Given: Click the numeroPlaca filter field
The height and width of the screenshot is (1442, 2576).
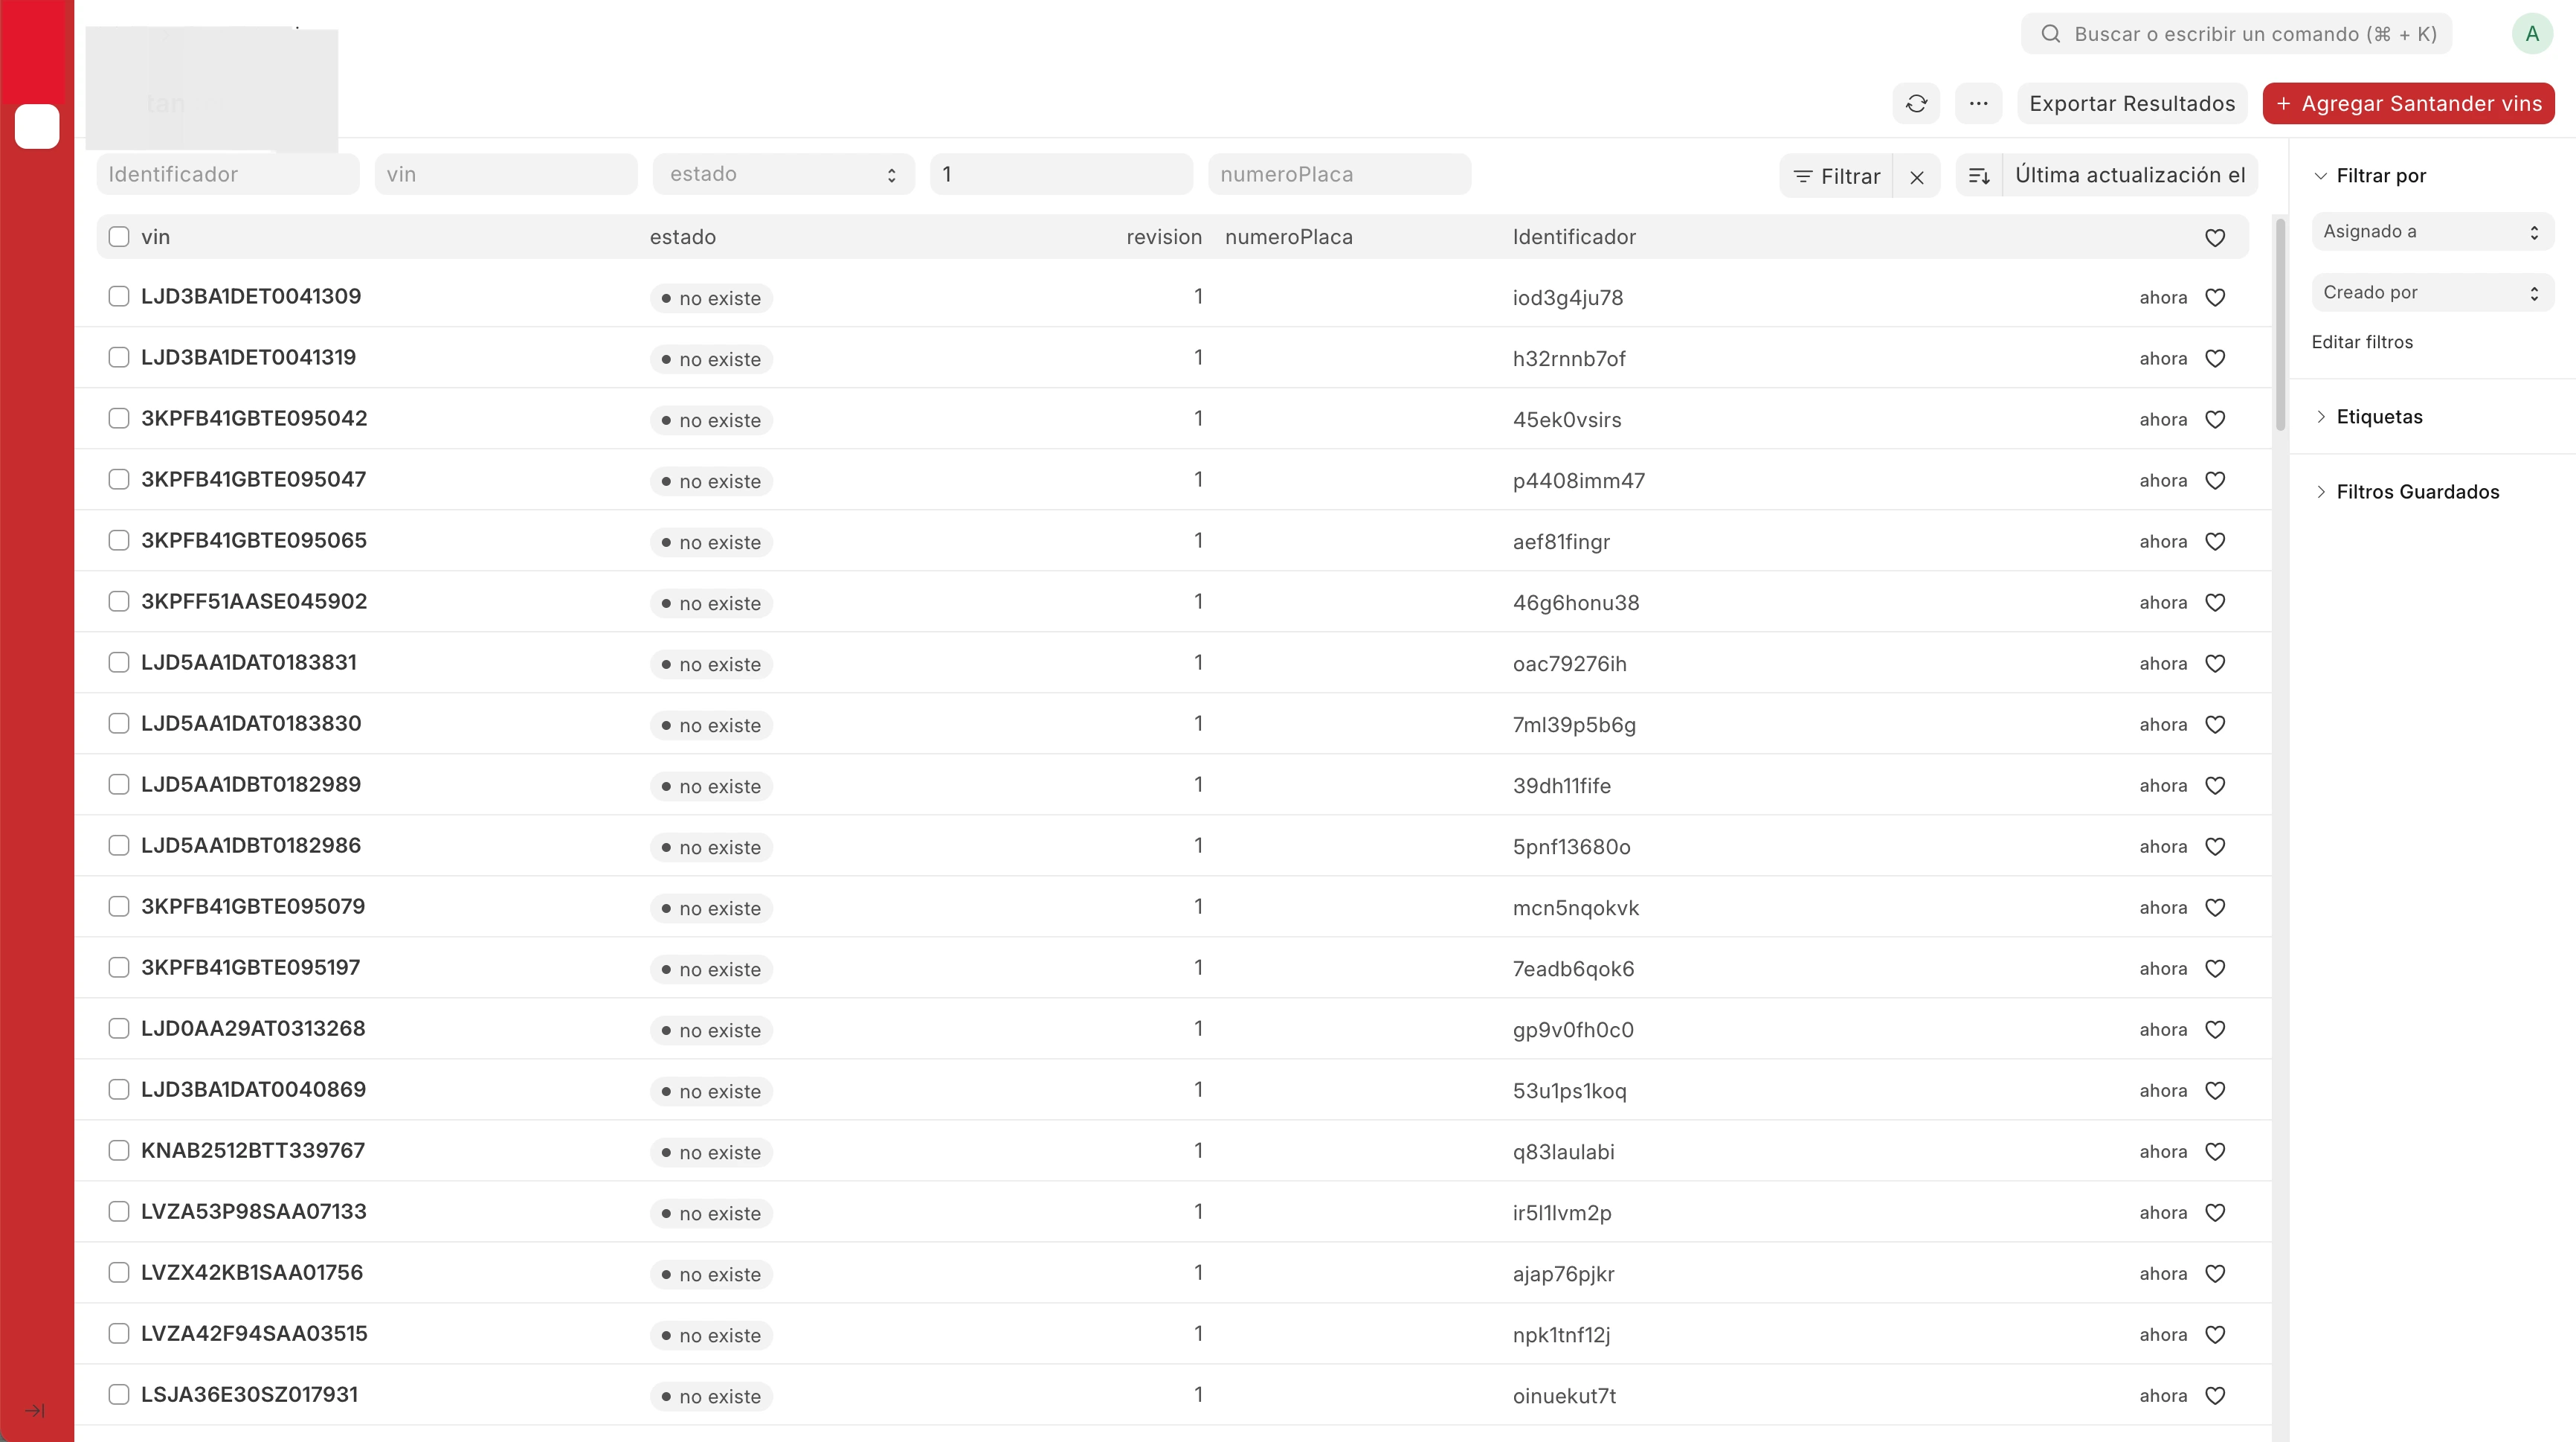Looking at the screenshot, I should [1339, 174].
